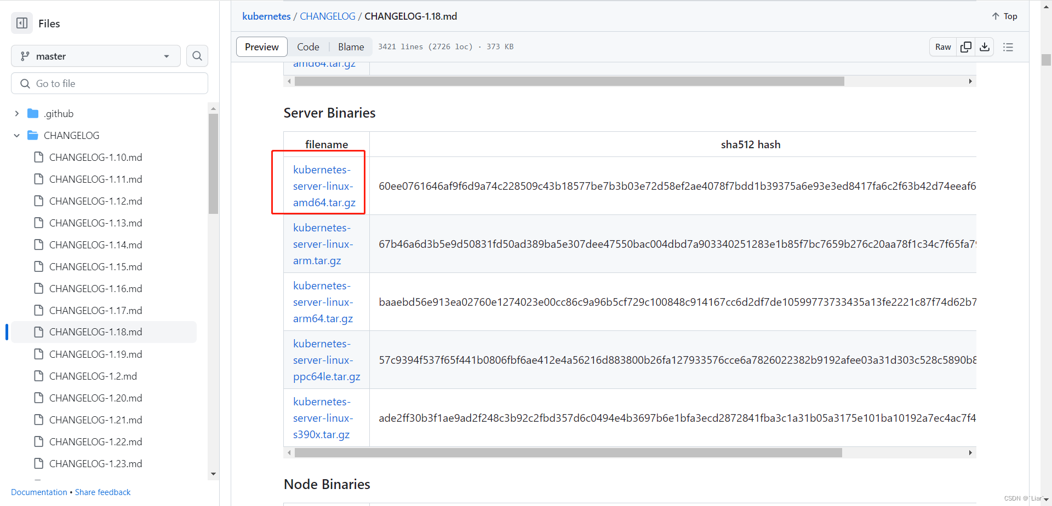1052x506 pixels.
Task: Click server binaries table scroll-right arrow
Action: (970, 453)
